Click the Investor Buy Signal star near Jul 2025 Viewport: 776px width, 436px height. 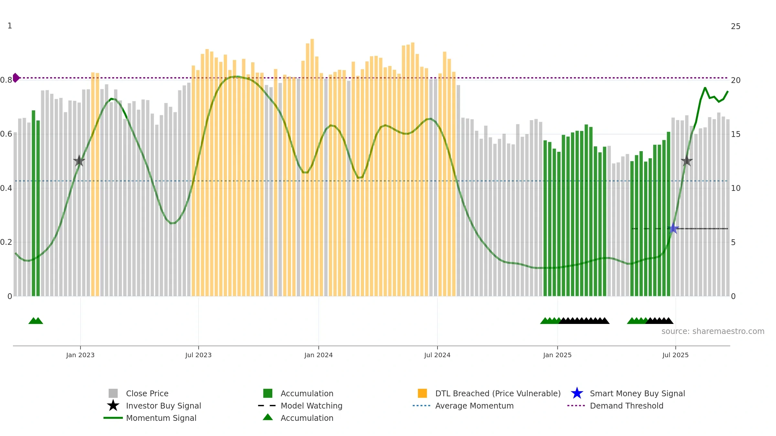(687, 161)
